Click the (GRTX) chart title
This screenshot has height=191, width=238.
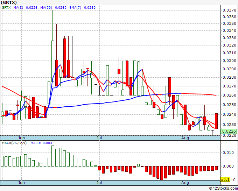(x=9, y=2)
